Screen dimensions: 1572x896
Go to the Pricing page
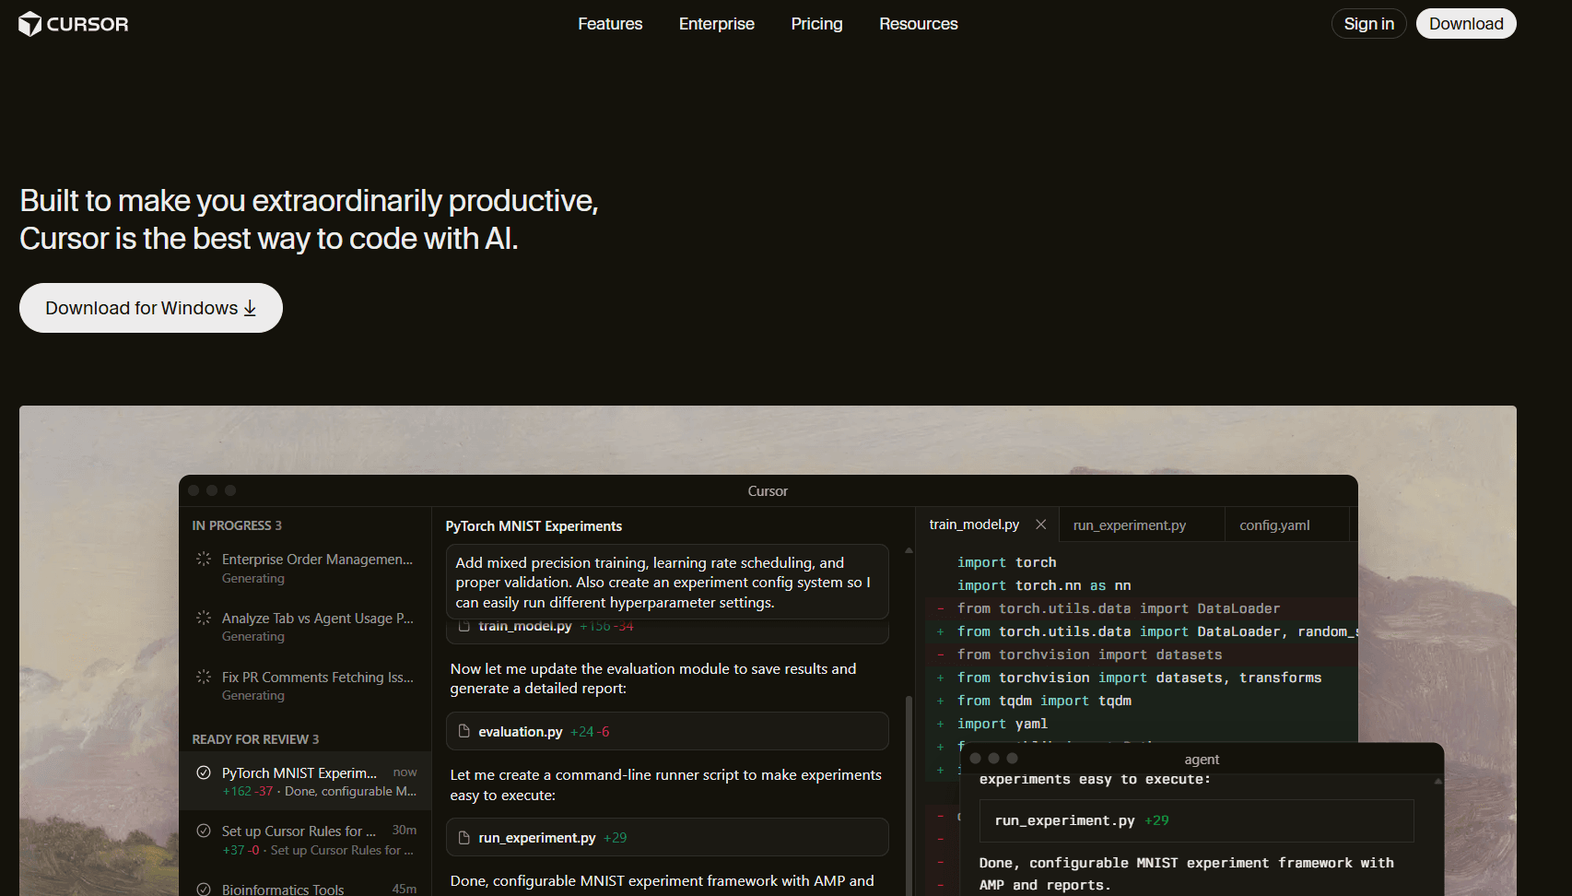point(816,24)
